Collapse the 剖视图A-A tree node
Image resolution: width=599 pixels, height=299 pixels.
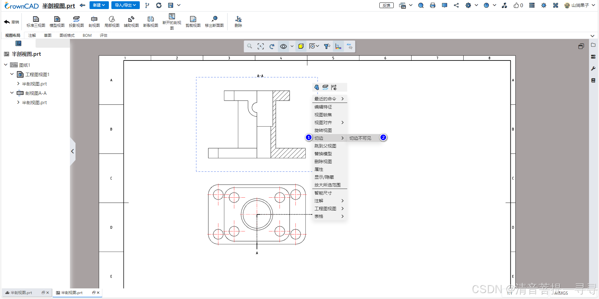pos(12,93)
